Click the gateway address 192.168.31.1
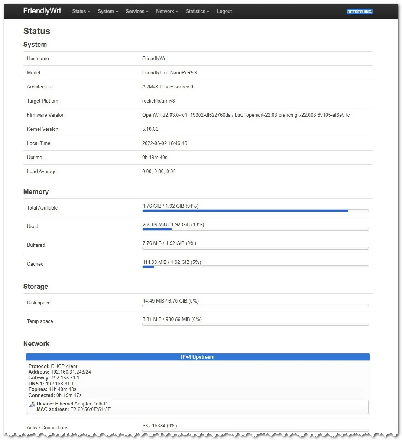 click(x=65, y=378)
